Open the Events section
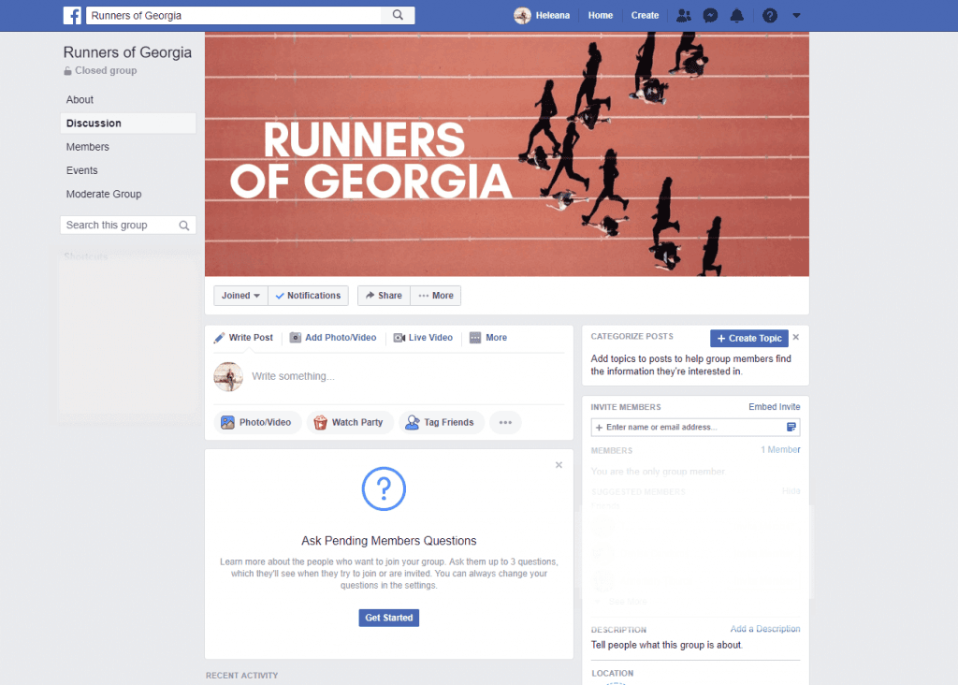This screenshot has width=958, height=685. click(x=81, y=170)
